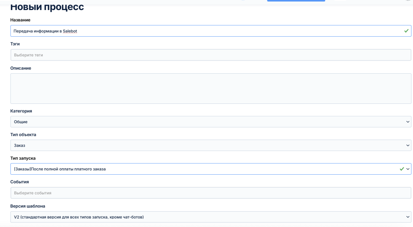Click the События label

(x=19, y=182)
